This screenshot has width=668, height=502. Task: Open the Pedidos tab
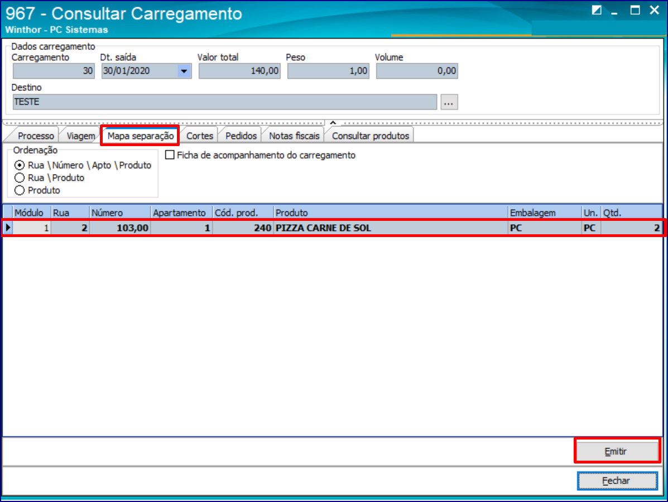(241, 136)
